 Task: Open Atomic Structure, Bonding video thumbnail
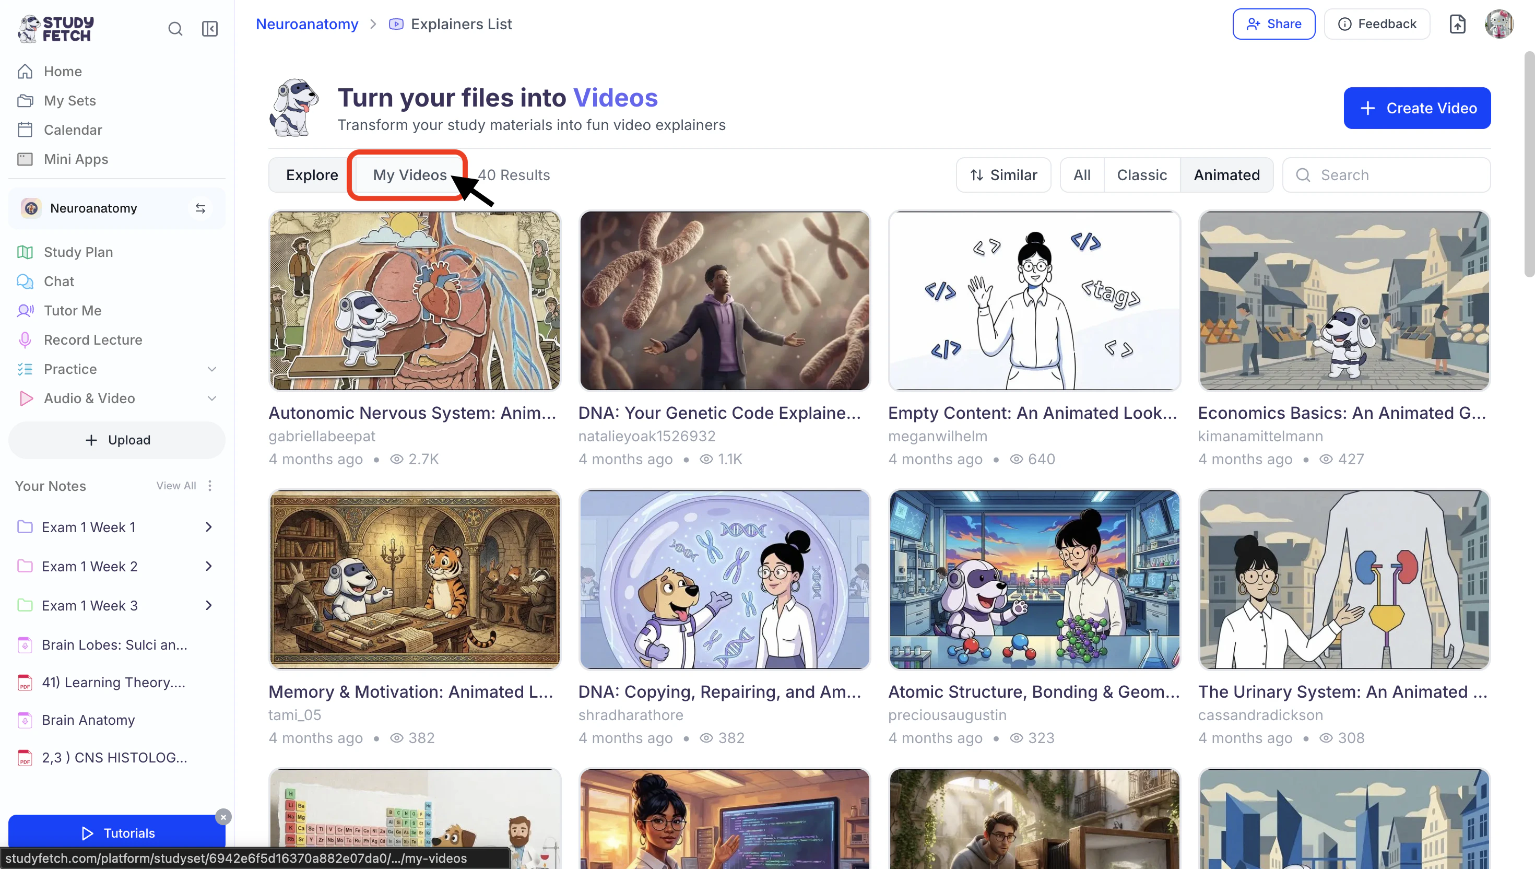coord(1034,580)
